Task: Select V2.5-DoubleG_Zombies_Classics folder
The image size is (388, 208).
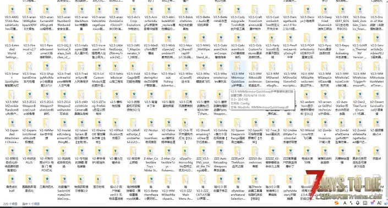Action: pos(359,18)
